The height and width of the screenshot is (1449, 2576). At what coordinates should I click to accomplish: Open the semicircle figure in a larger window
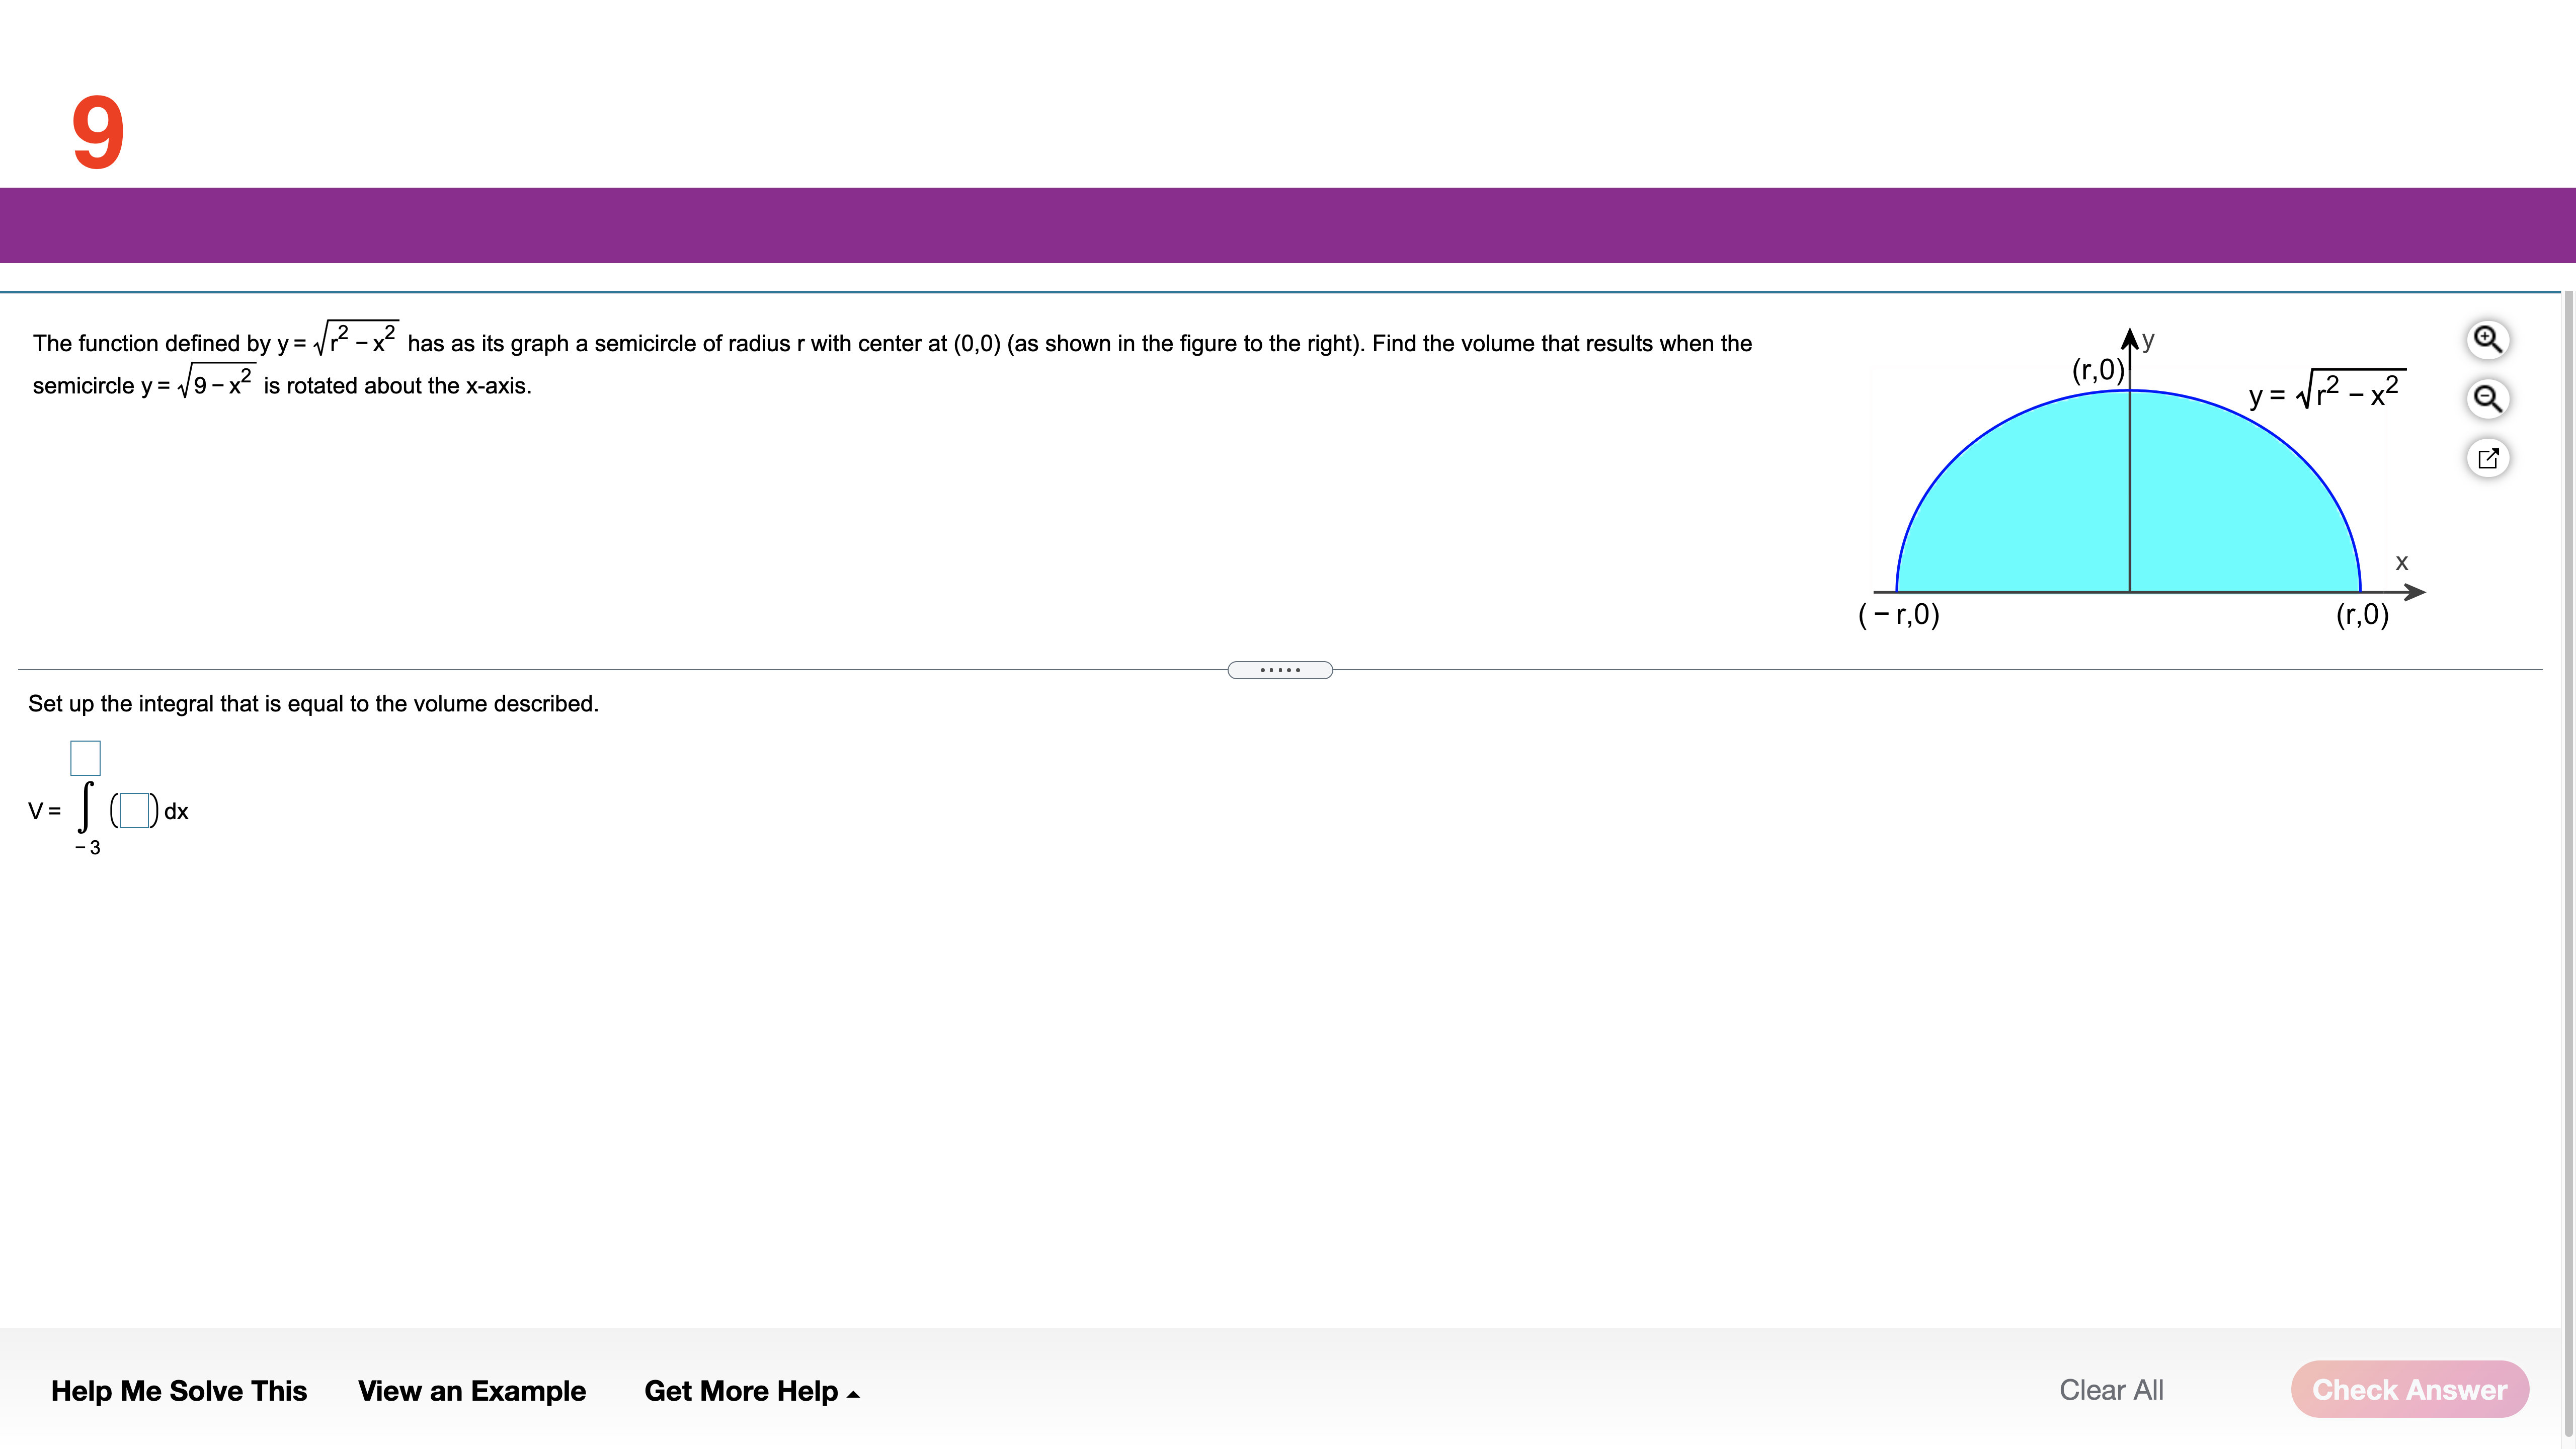(2489, 458)
